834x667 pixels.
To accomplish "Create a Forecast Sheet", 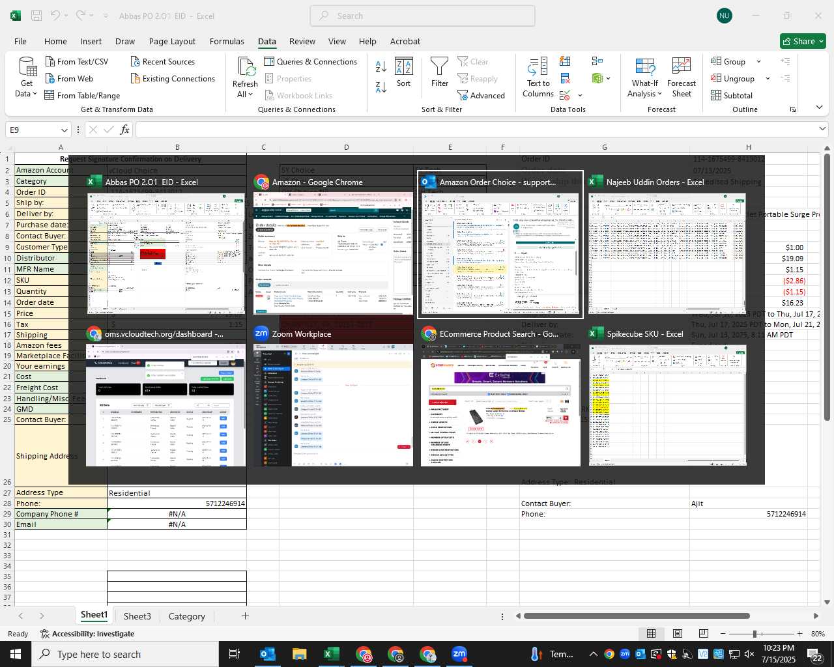I will click(x=682, y=78).
